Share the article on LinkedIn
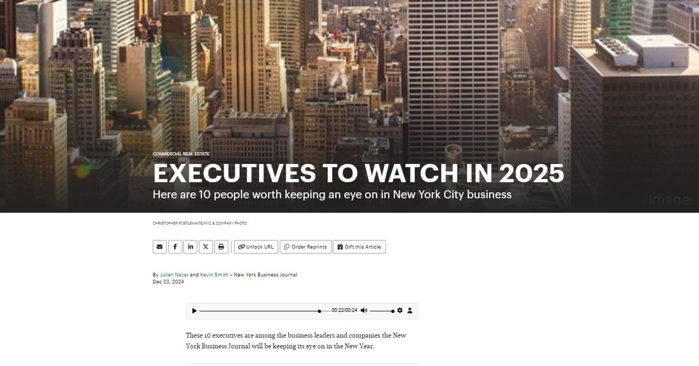The image size is (699, 366). click(190, 247)
